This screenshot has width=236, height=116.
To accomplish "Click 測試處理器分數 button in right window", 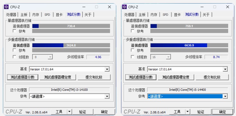I will point(141,77).
